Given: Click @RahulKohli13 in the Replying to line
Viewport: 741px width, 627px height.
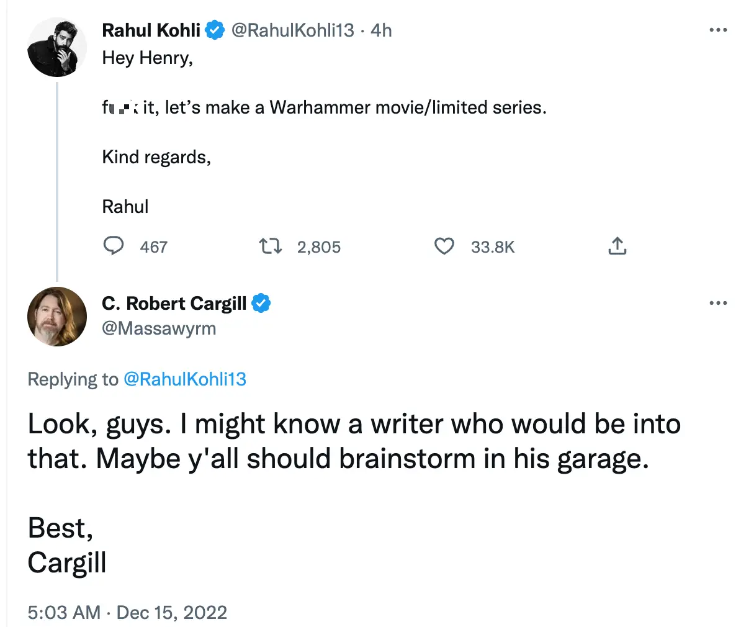Looking at the screenshot, I should (185, 379).
